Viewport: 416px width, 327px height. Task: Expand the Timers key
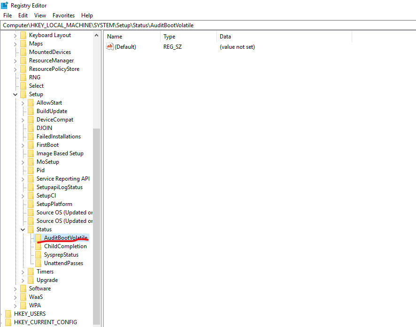23,272
